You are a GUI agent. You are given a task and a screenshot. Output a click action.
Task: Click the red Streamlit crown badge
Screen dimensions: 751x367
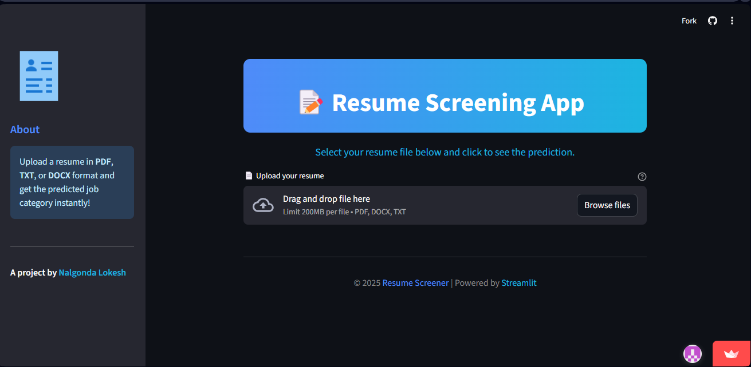click(x=731, y=354)
